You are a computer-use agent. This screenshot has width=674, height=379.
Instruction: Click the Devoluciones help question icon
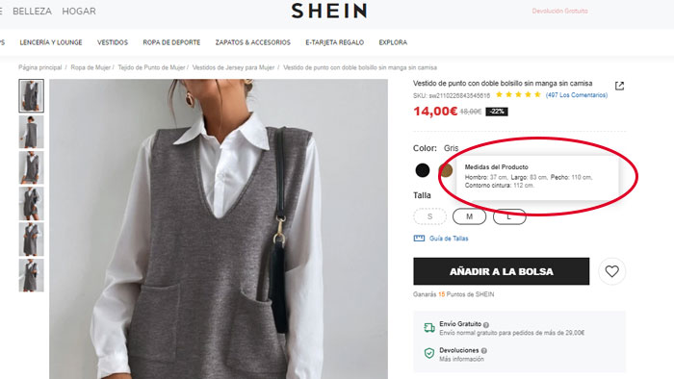pos(483,351)
